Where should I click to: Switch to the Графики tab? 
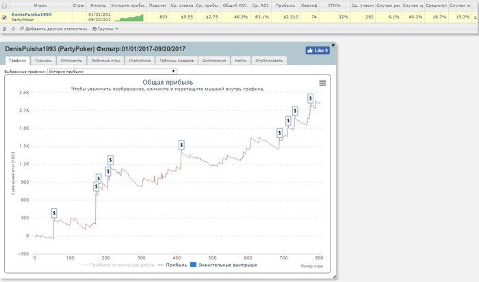point(17,60)
